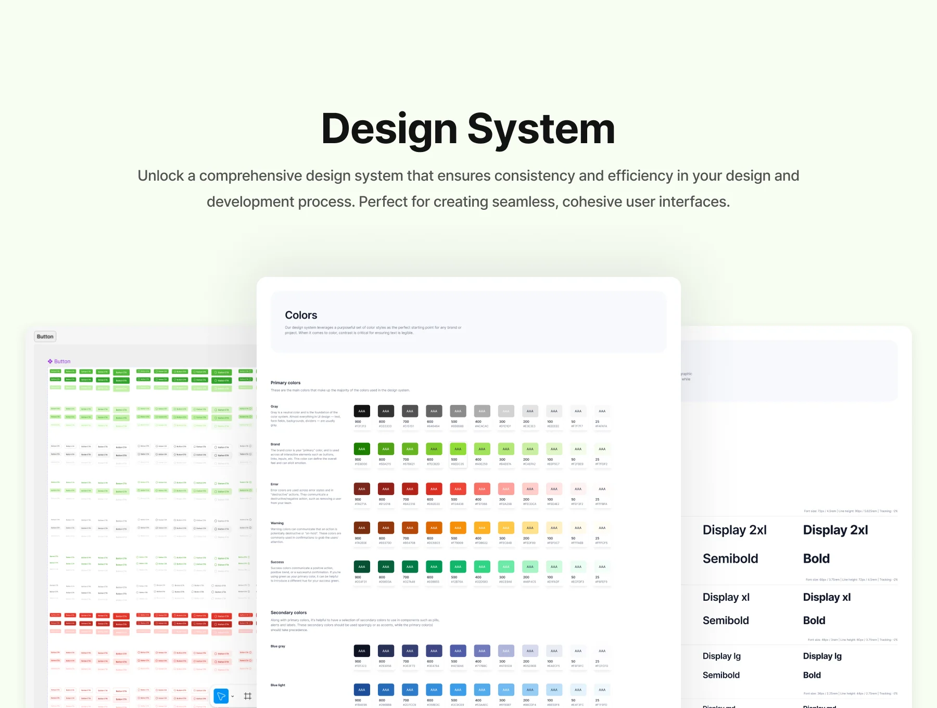Pick the Gray 900 swatch #131313
937x708 pixels.
(362, 411)
